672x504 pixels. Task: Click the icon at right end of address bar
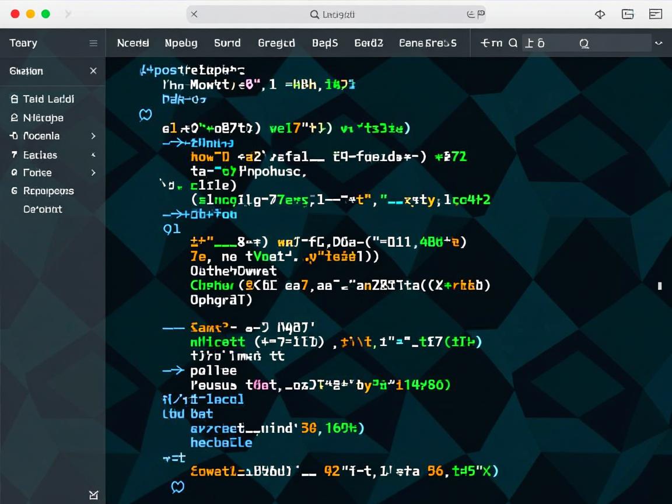point(475,14)
